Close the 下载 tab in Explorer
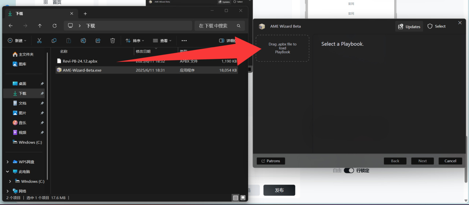This screenshot has width=469, height=205. (71, 14)
